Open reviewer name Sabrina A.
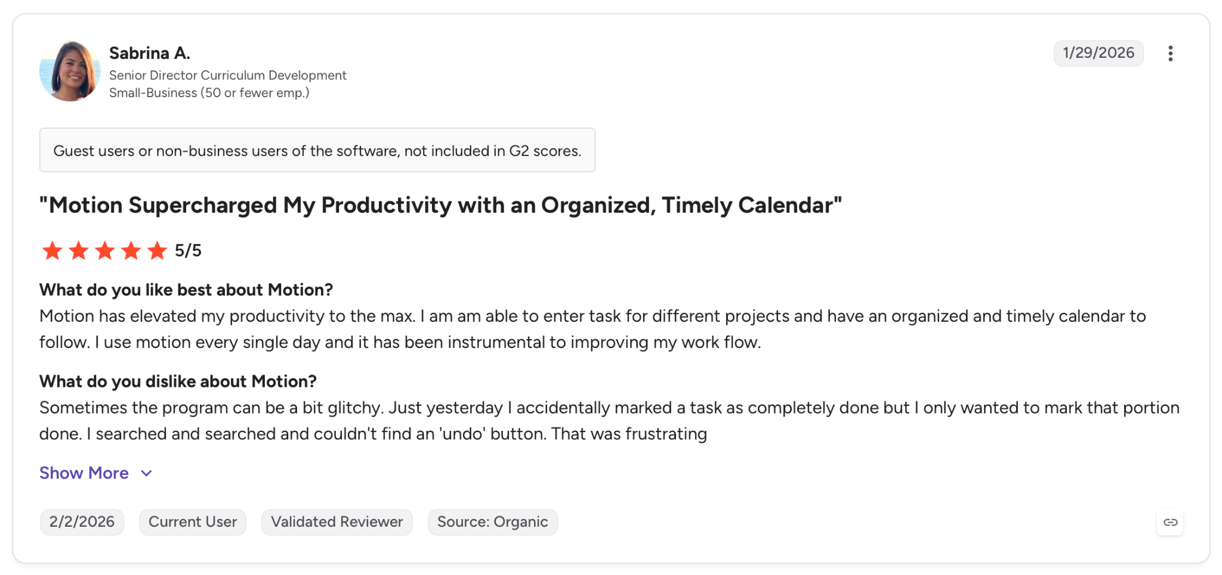This screenshot has height=575, width=1222. pos(150,53)
